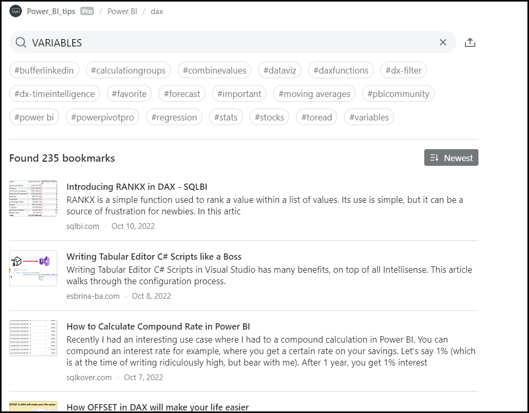
Task: Filter by #calculationgroups tag
Action: (128, 70)
